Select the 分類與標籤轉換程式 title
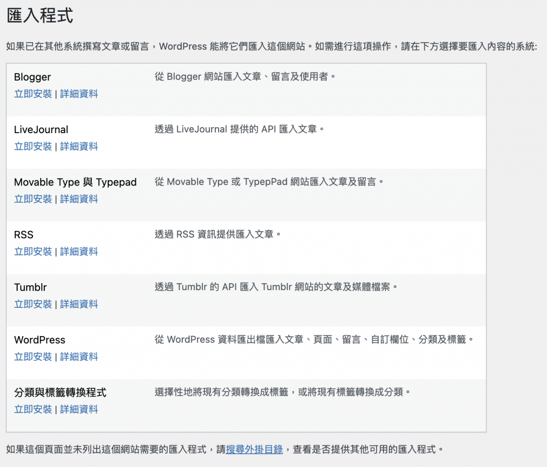 click(60, 392)
